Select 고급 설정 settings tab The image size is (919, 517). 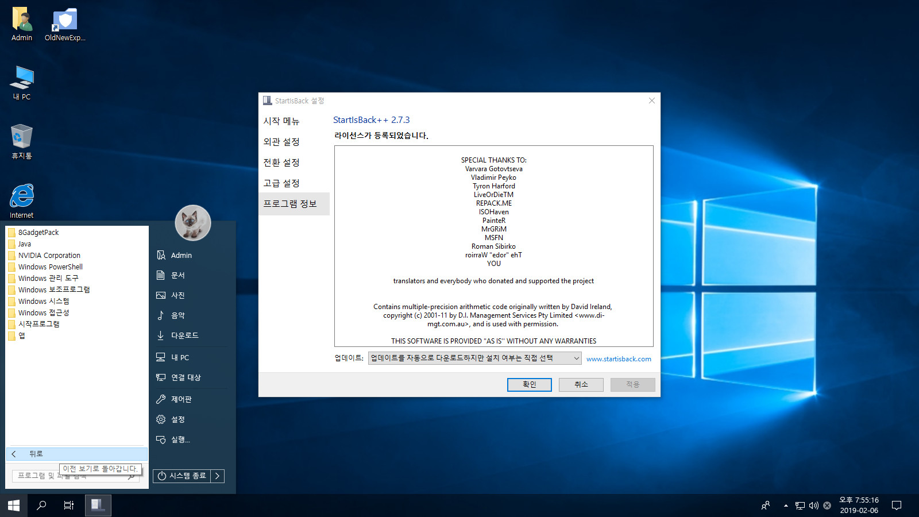(x=294, y=183)
